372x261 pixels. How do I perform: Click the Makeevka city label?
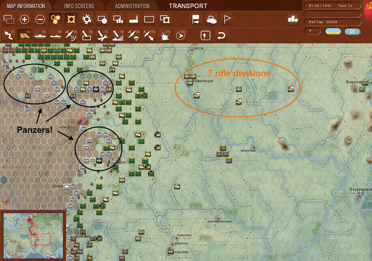click(181, 243)
